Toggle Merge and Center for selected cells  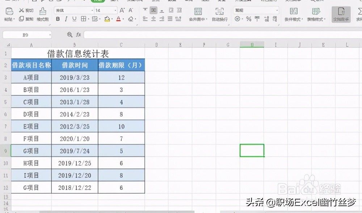click(x=198, y=14)
